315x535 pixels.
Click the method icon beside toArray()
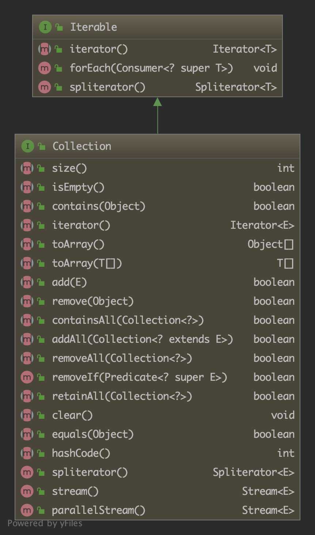click(27, 244)
